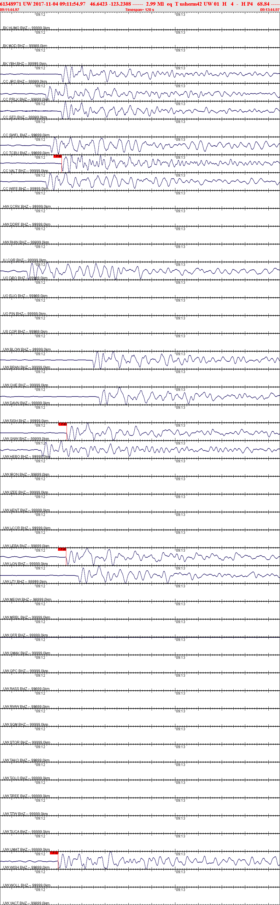
Task: Click longitude value -123.2308 in header
Action: 120,4
